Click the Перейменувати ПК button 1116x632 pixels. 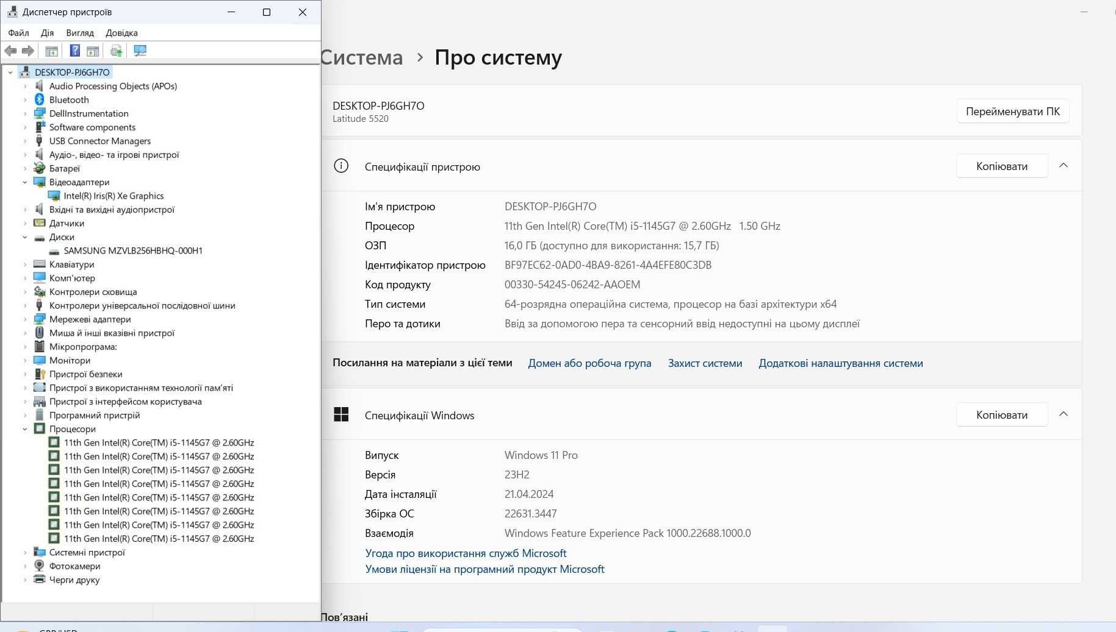[x=1013, y=112]
